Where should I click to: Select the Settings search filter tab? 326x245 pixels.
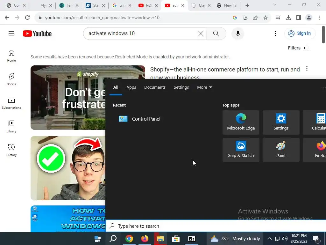coord(181,87)
